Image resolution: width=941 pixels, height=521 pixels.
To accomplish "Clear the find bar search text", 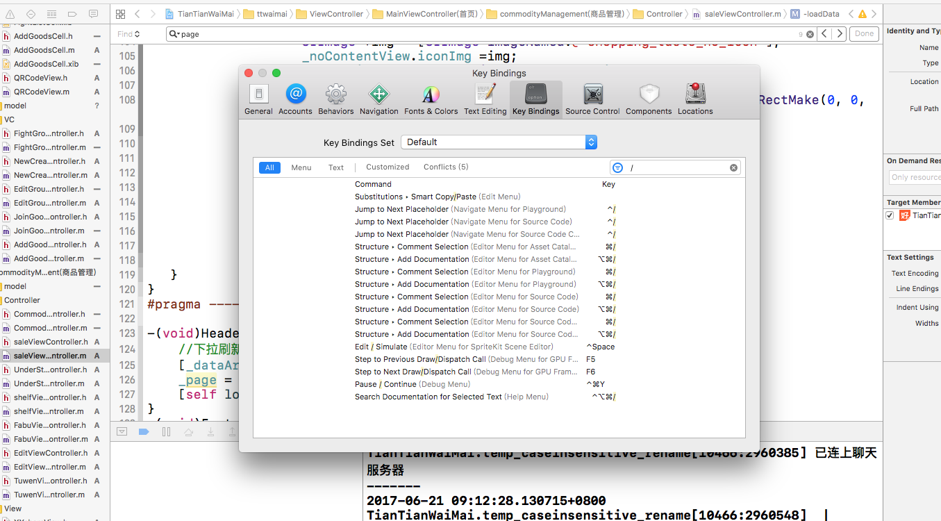I will [x=809, y=34].
